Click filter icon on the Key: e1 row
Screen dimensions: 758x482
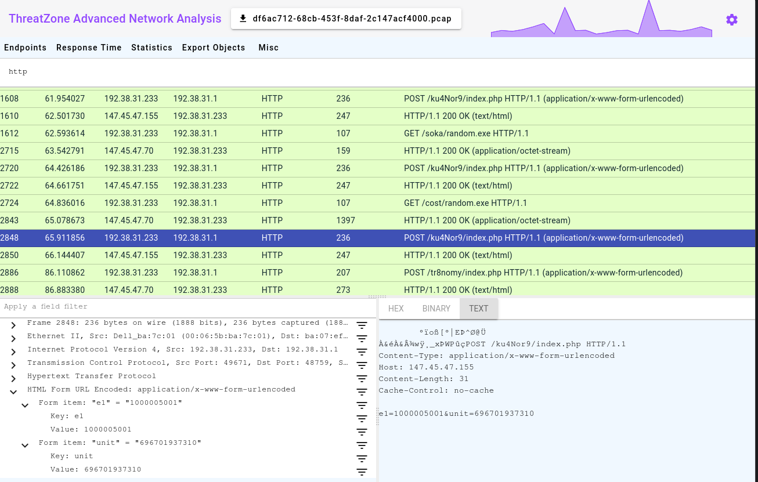pos(362,419)
